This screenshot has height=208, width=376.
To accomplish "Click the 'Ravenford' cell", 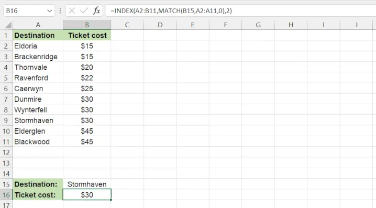I will [x=38, y=78].
